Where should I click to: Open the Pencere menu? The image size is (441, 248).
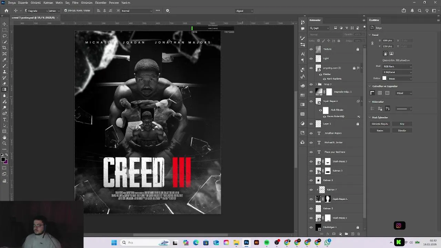114,3
